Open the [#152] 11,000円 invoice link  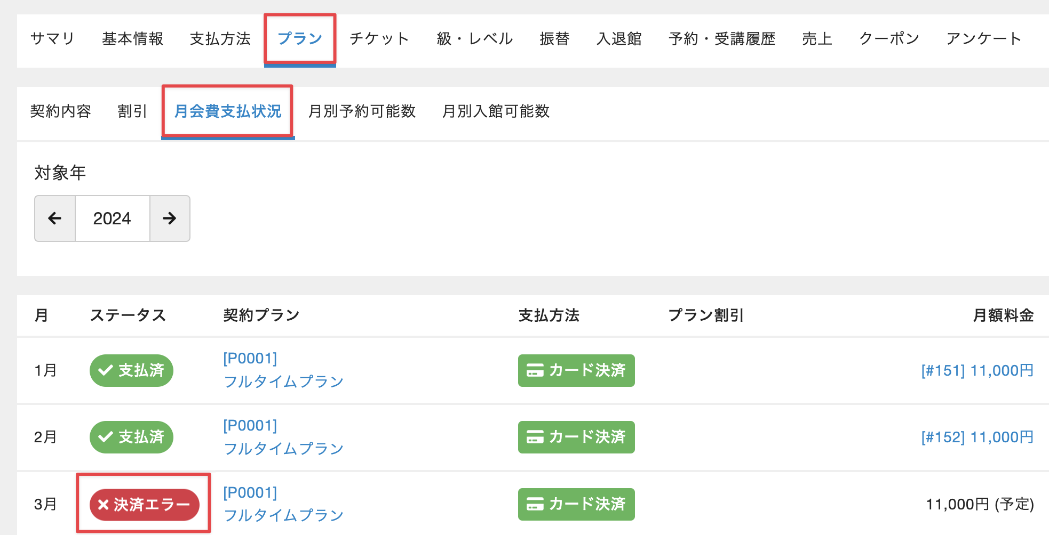pyautogui.click(x=977, y=437)
